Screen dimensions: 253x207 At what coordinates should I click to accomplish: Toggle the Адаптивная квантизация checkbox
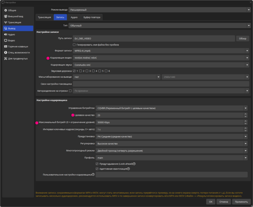tap(97, 169)
